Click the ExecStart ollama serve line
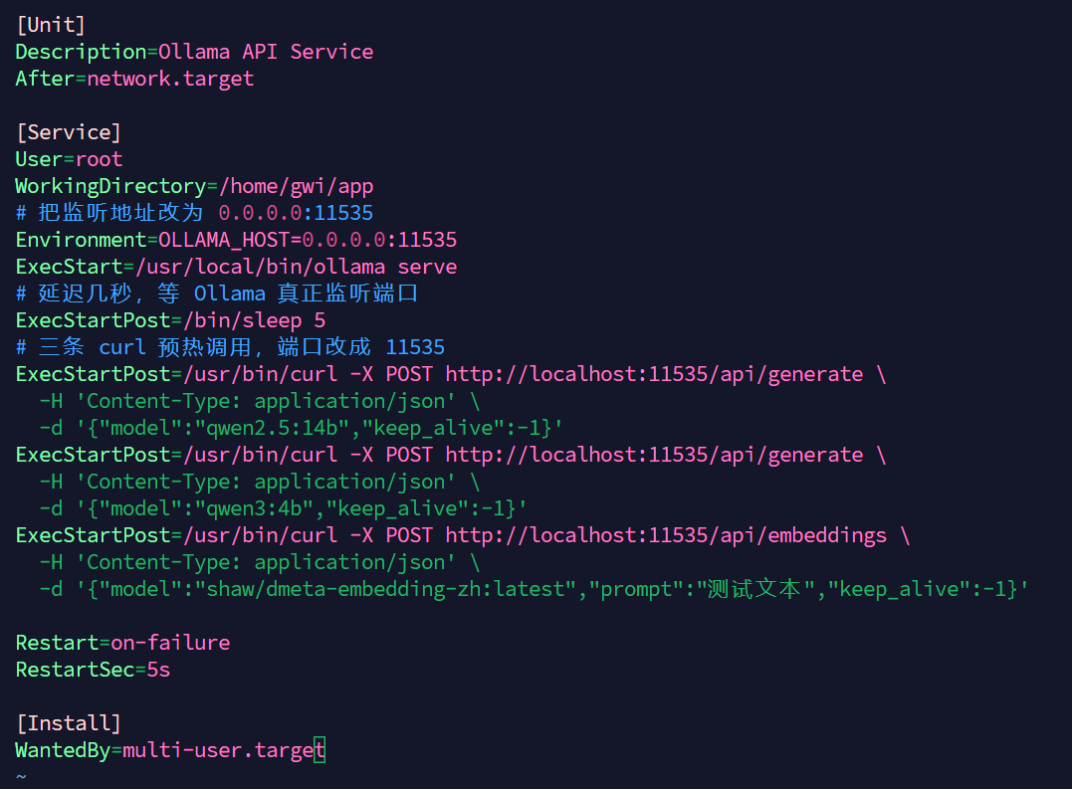 click(236, 267)
